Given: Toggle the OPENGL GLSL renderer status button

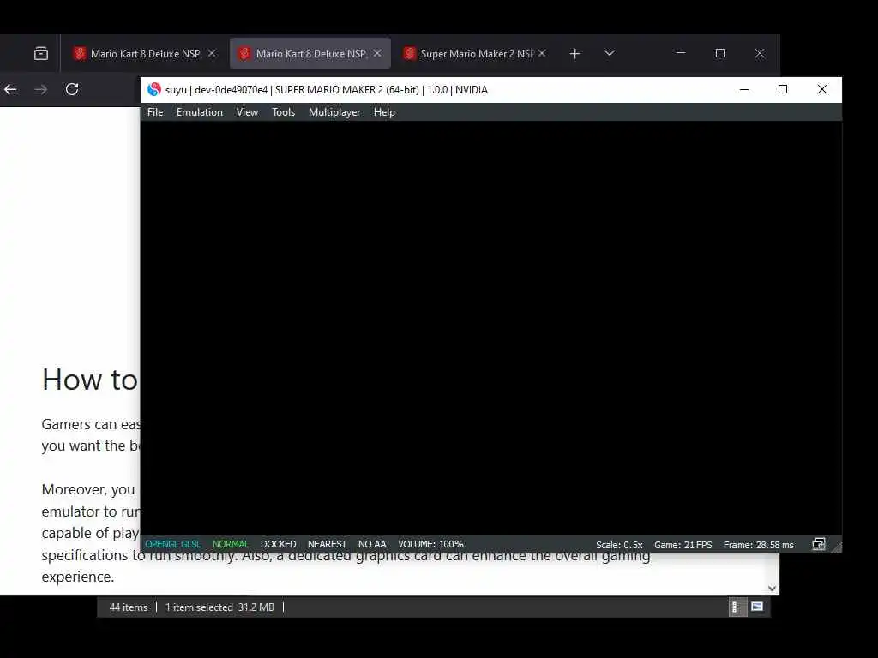Looking at the screenshot, I should point(172,544).
